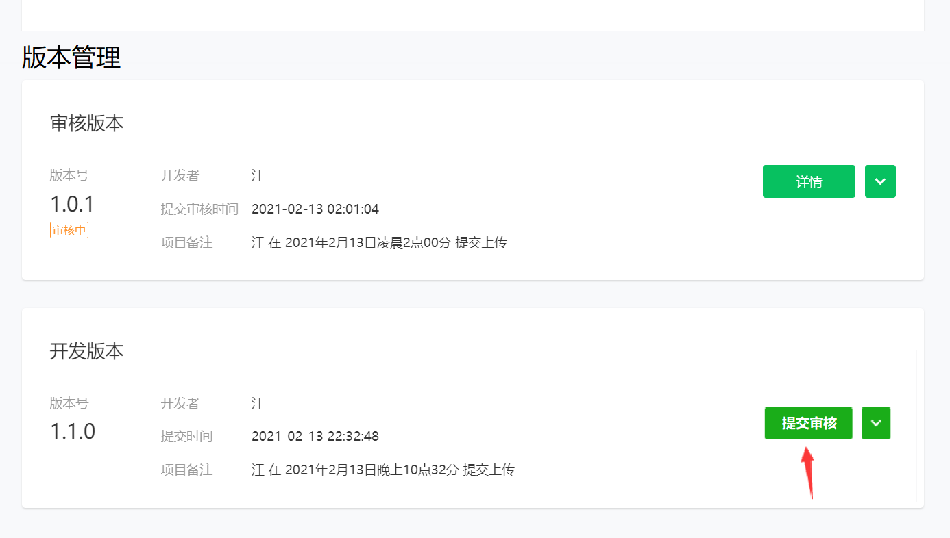Click developer name 江 in 审核版本 card
The width and height of the screenshot is (950, 538).
point(258,176)
